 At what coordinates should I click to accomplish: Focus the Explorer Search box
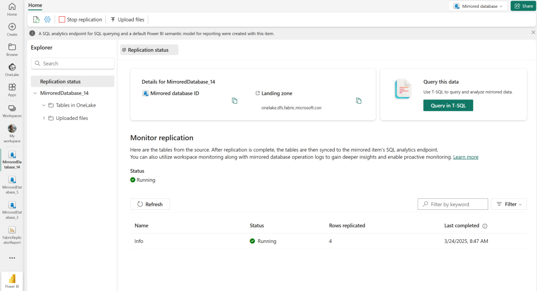72,63
